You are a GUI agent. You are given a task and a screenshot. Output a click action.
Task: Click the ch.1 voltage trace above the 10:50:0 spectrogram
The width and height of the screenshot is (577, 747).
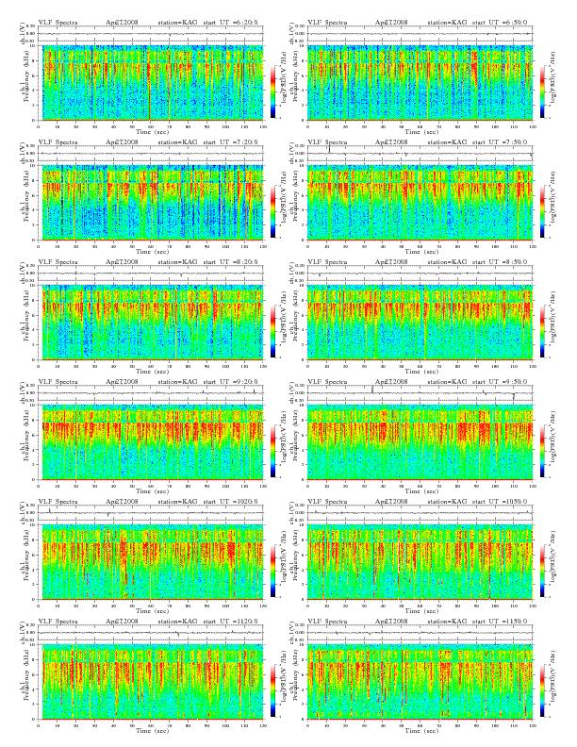[x=420, y=512]
